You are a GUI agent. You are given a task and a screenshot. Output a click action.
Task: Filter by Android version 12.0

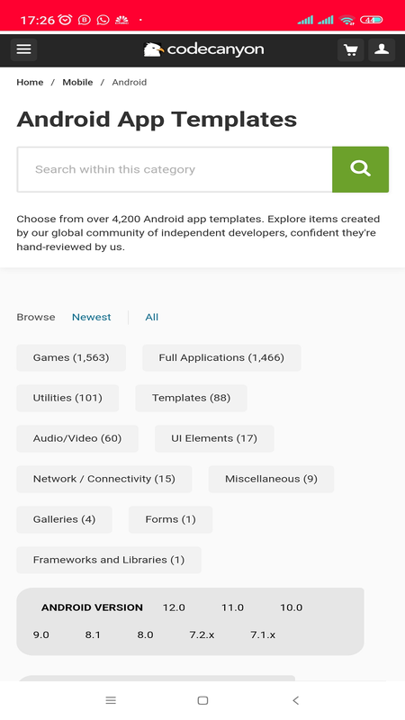[x=174, y=607]
